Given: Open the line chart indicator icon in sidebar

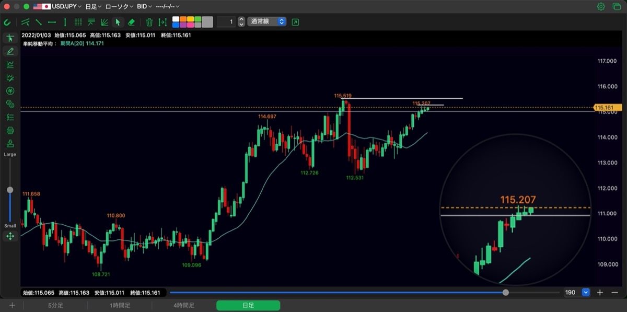Looking at the screenshot, I should click(x=10, y=64).
